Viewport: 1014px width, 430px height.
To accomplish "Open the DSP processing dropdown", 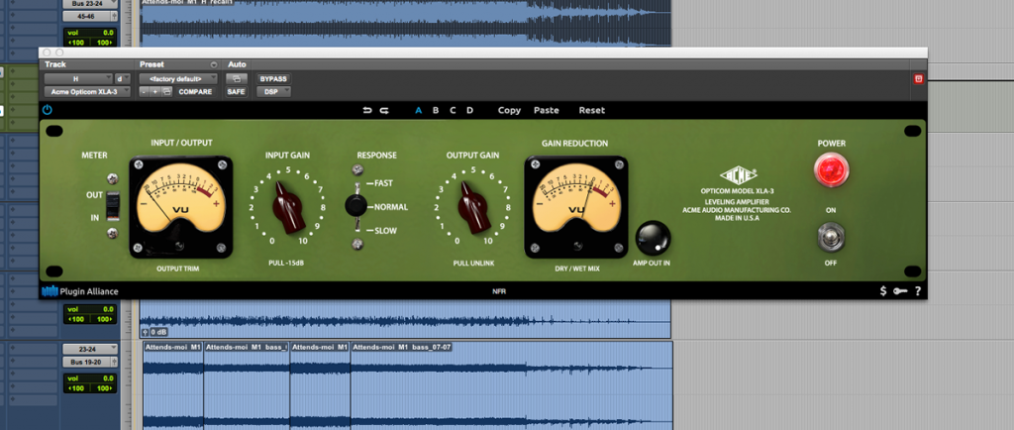I will point(273,92).
